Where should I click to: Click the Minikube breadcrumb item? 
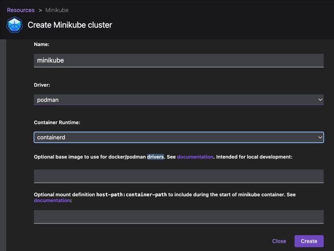tap(57, 10)
